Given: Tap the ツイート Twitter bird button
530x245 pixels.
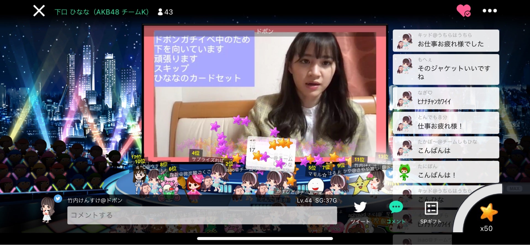Looking at the screenshot, I should 360,212.
